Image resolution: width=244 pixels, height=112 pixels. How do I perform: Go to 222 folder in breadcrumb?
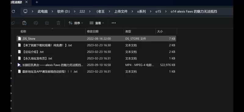tap(82, 12)
